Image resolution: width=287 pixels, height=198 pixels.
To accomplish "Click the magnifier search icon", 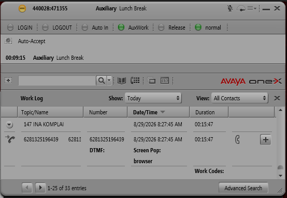I will pos(102,81).
